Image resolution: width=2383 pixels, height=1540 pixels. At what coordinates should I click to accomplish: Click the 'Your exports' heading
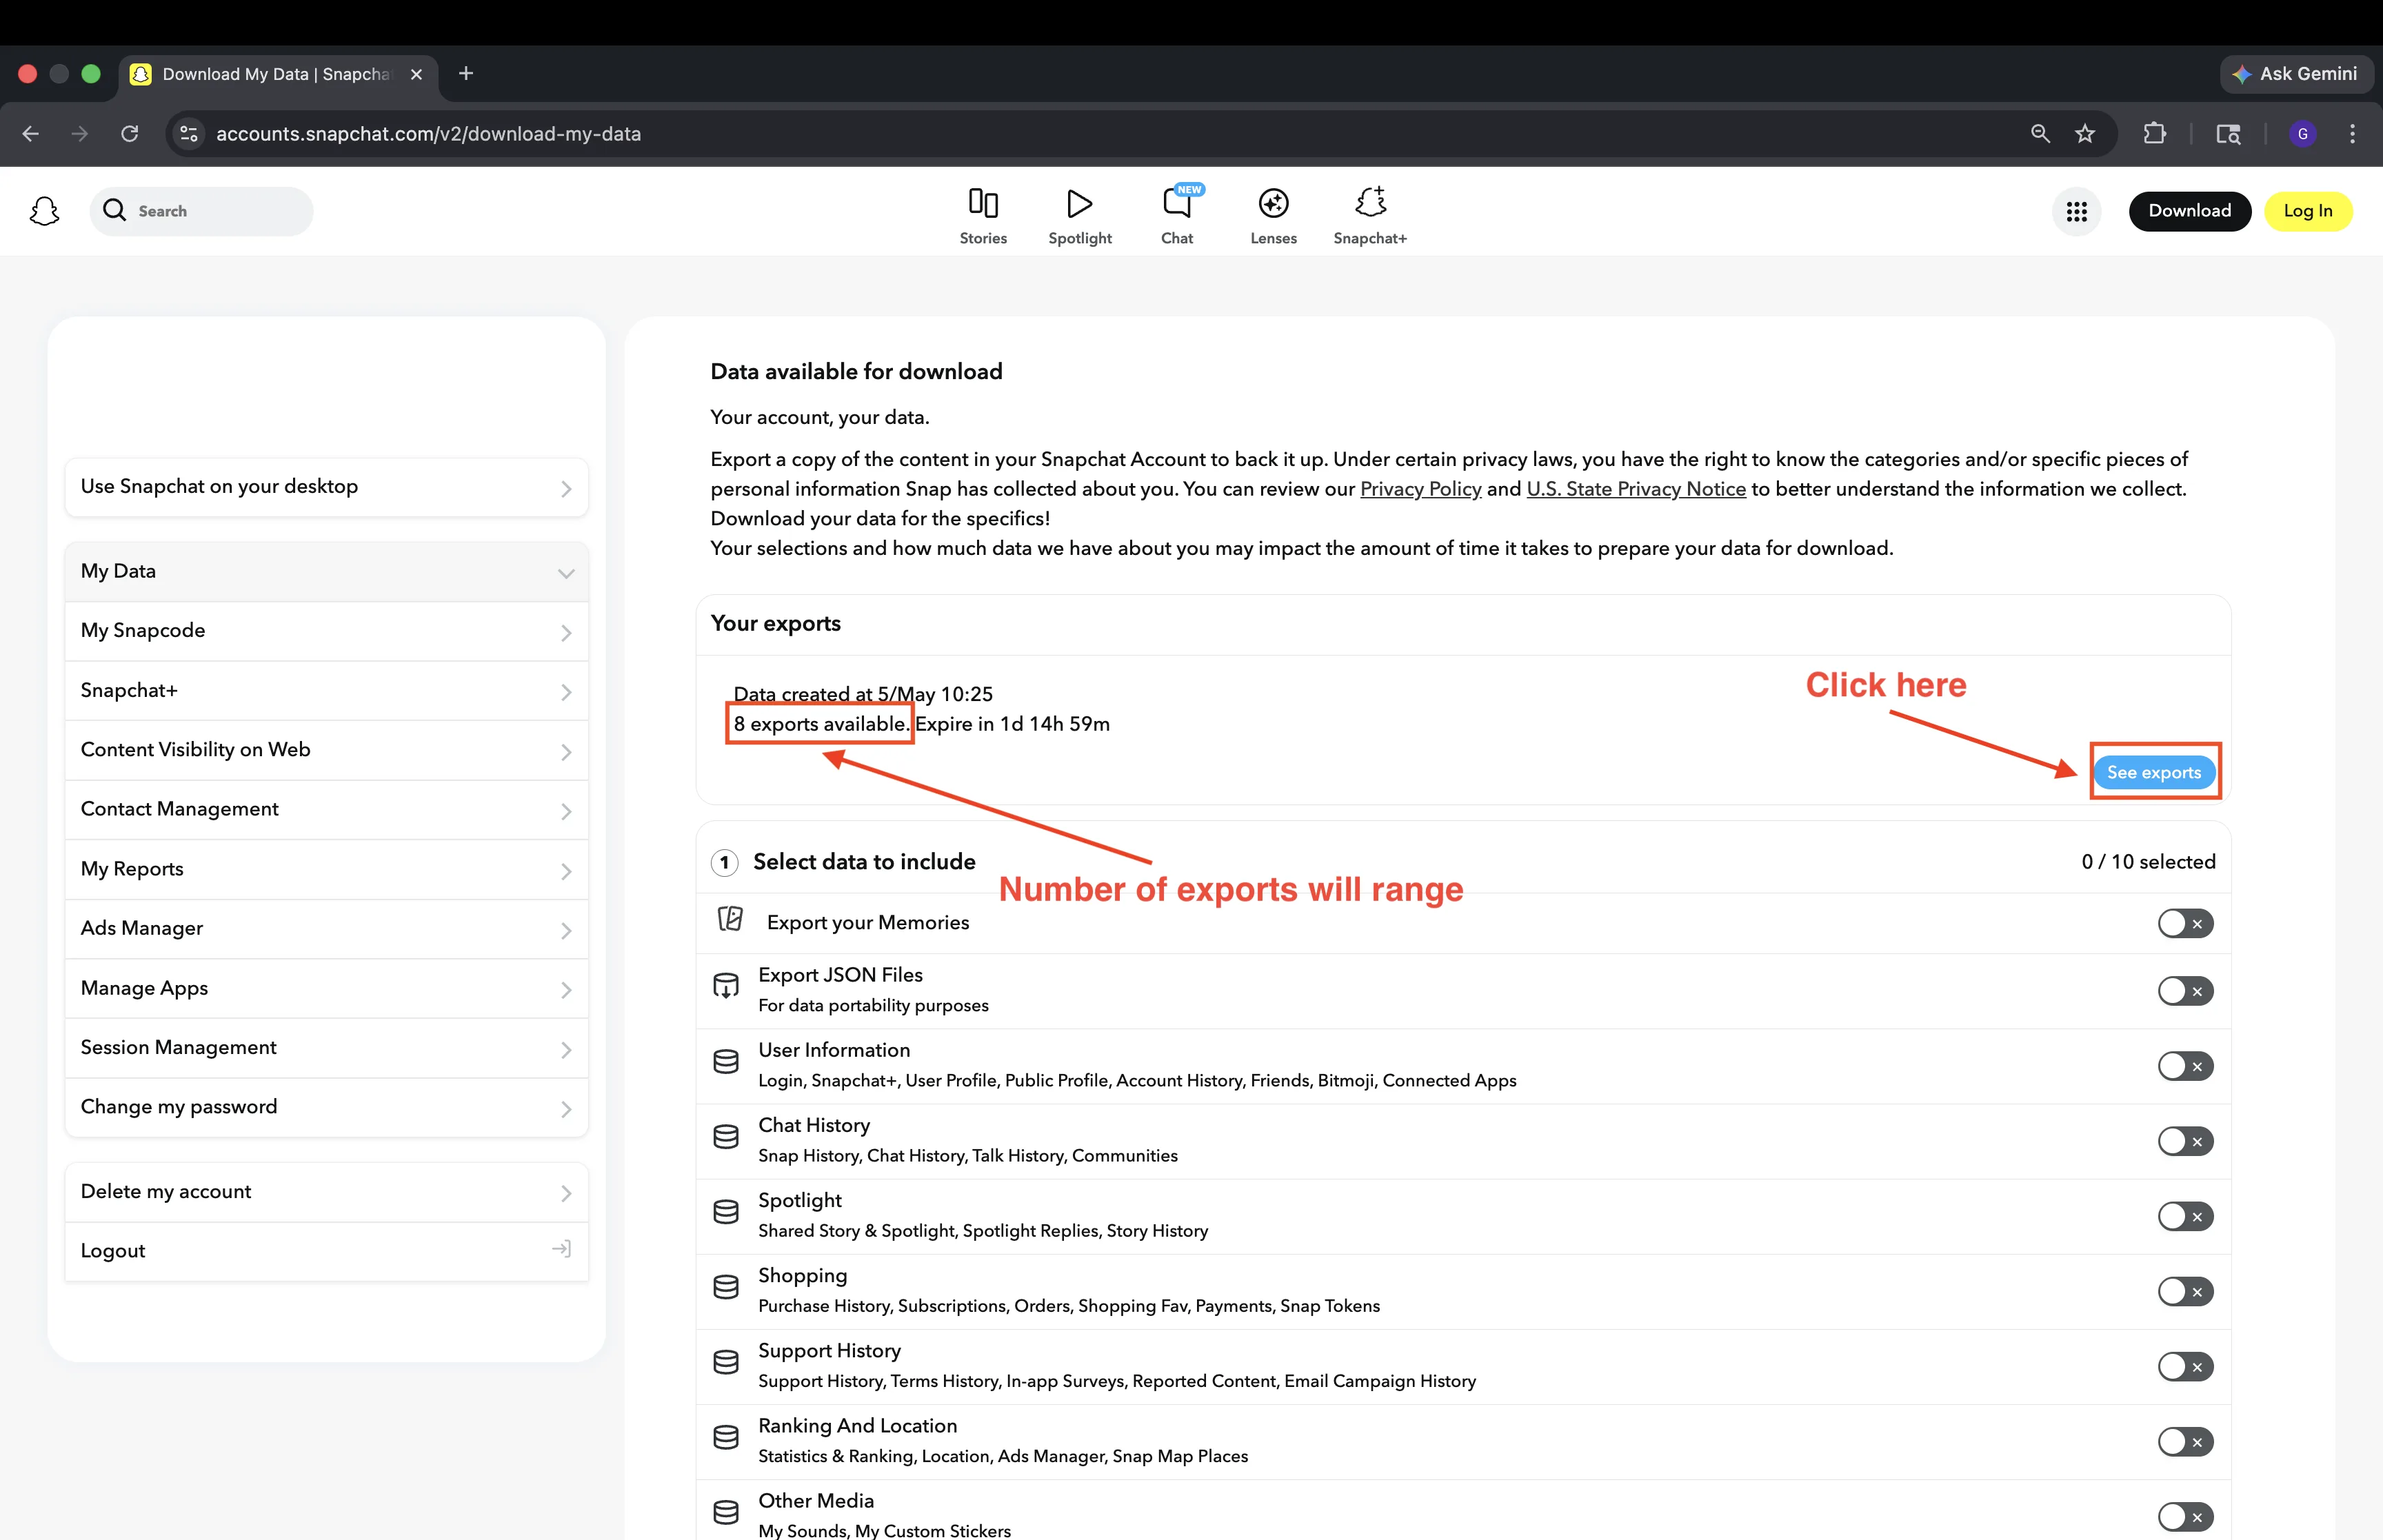click(x=775, y=623)
